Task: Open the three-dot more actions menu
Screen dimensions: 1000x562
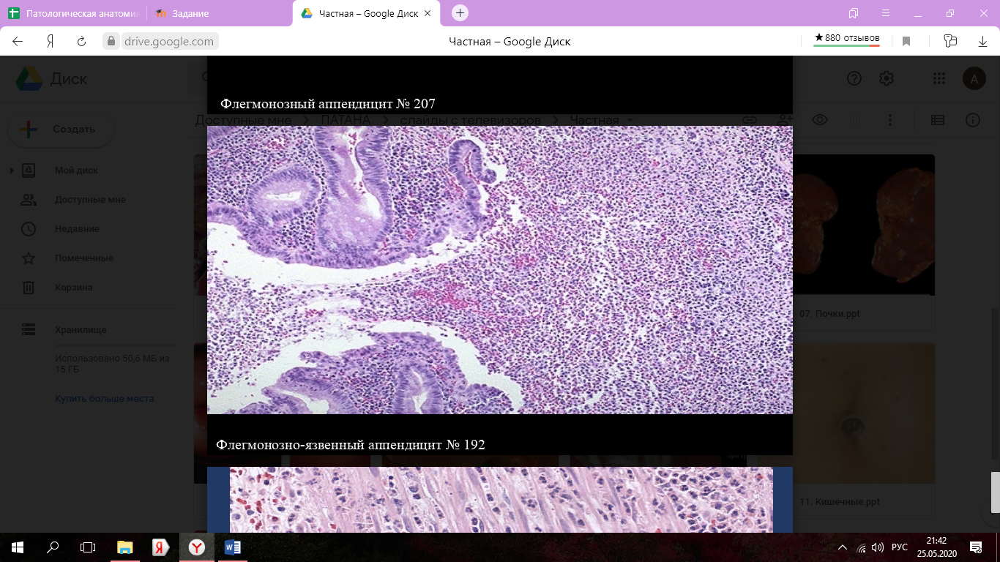Action: 890,120
